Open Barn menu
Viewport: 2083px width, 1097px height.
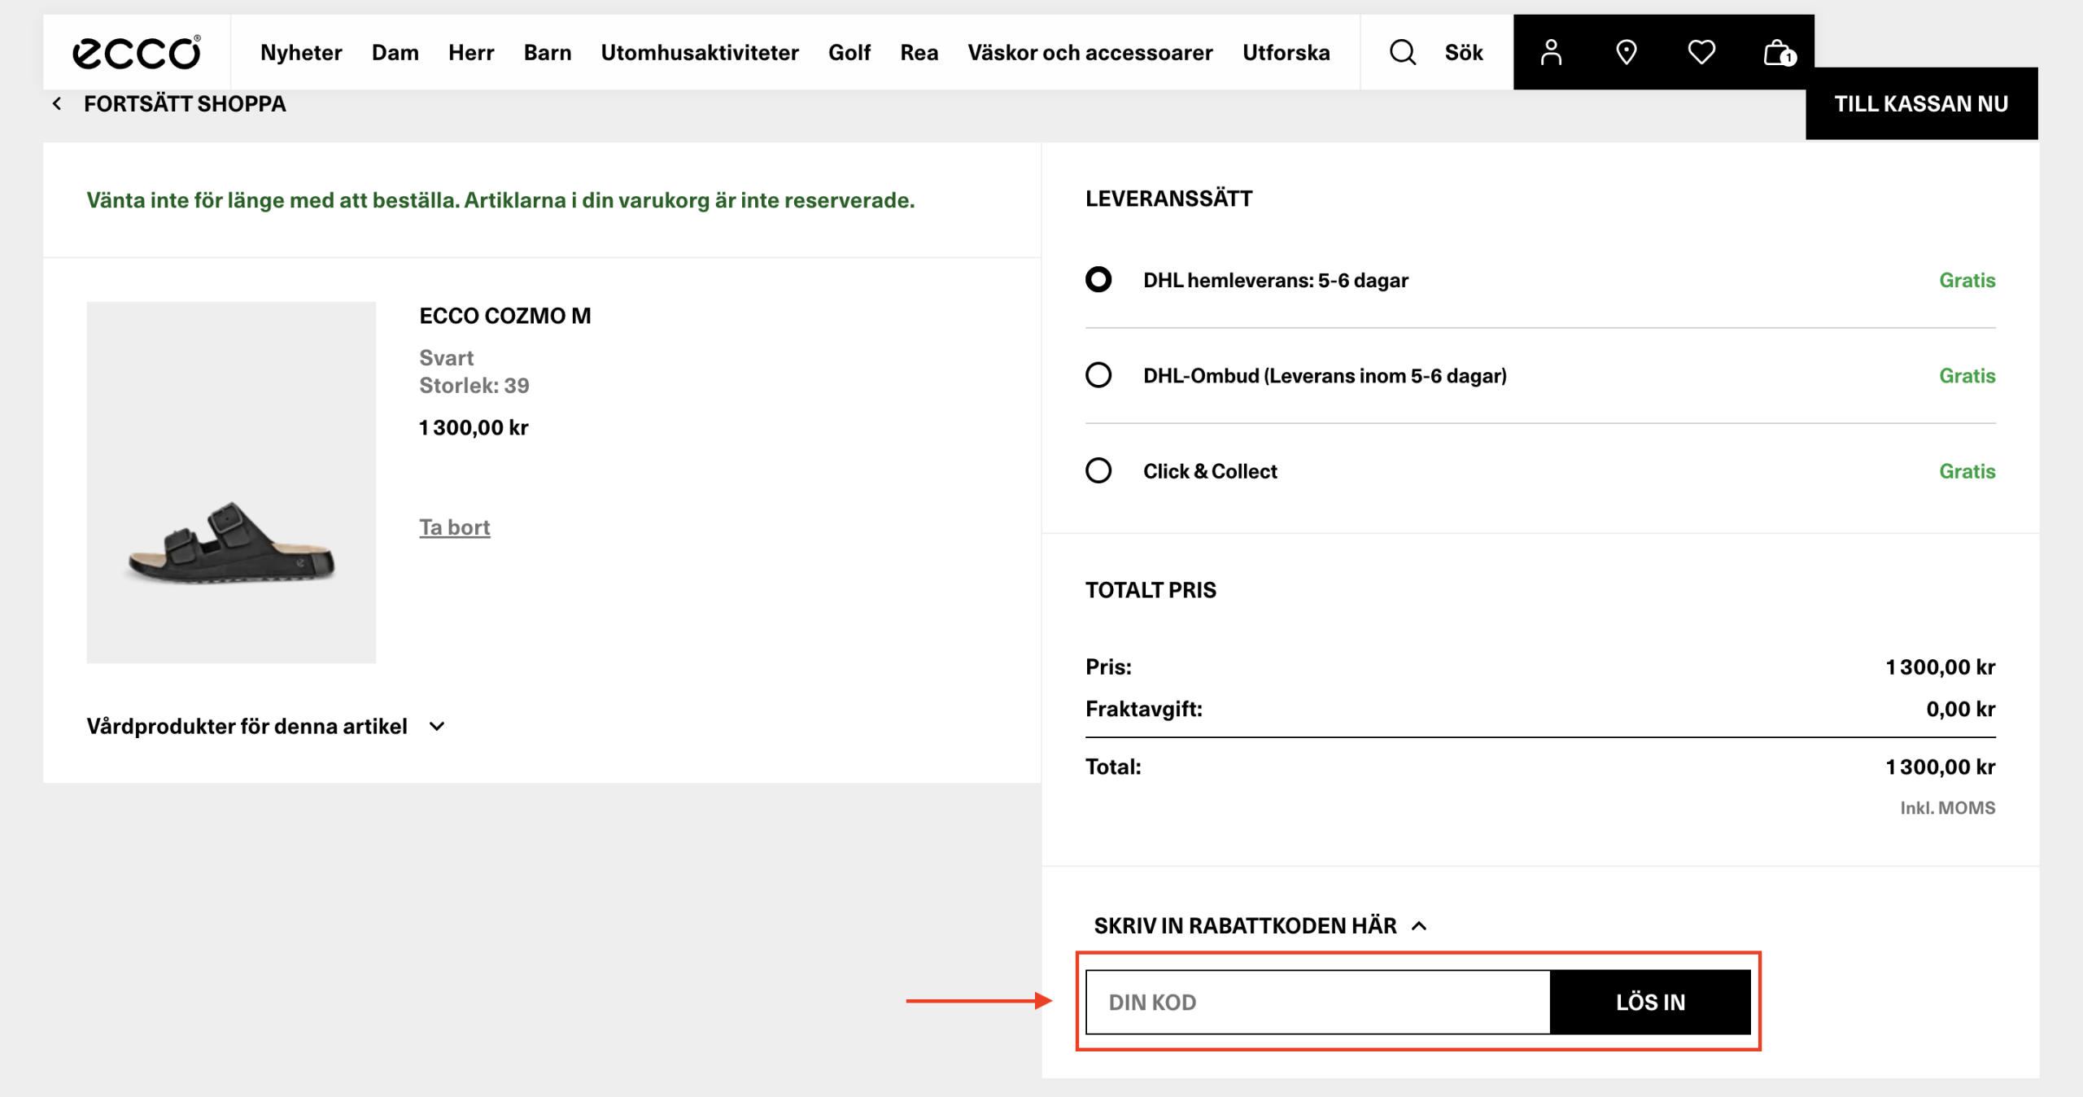click(x=548, y=52)
